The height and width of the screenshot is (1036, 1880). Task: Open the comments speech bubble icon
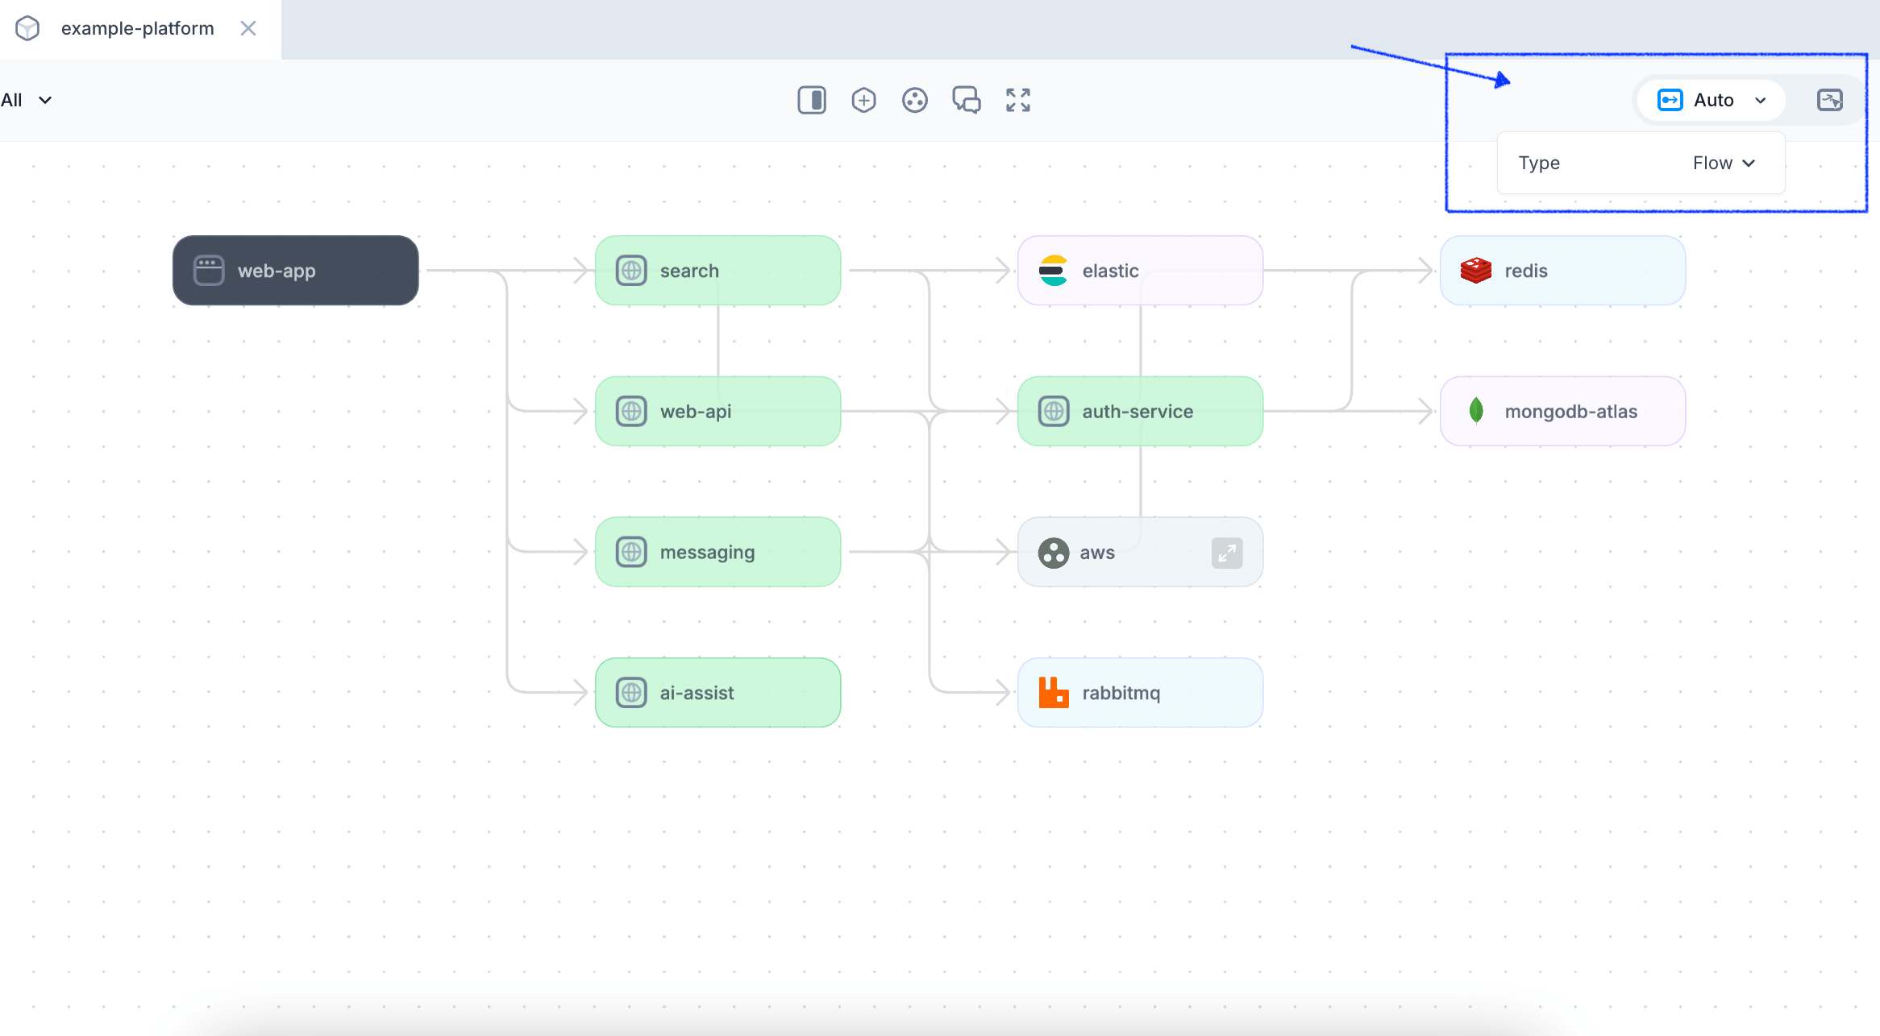pos(967,100)
